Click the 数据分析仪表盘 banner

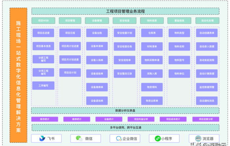pos(125,111)
